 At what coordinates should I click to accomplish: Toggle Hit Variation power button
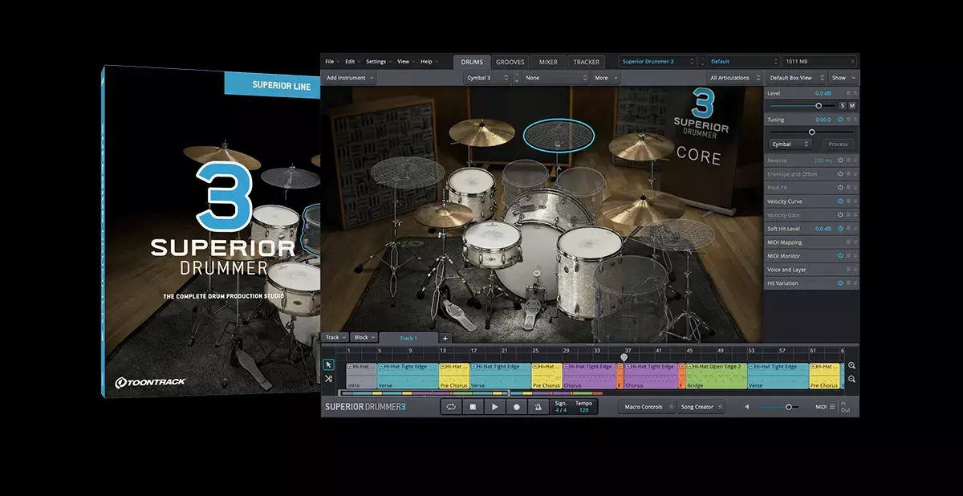(x=840, y=283)
